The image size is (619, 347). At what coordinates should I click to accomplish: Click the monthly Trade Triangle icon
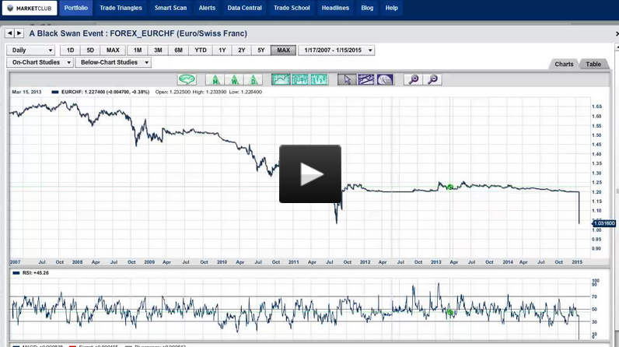pos(215,79)
